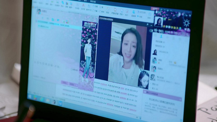The width and height of the screenshot is (217, 122).
Task: Open the weather sun icon in QQ panel
Action: 186,23
